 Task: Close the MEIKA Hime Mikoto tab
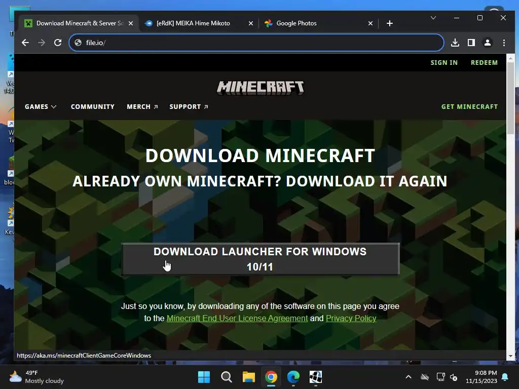(251, 23)
